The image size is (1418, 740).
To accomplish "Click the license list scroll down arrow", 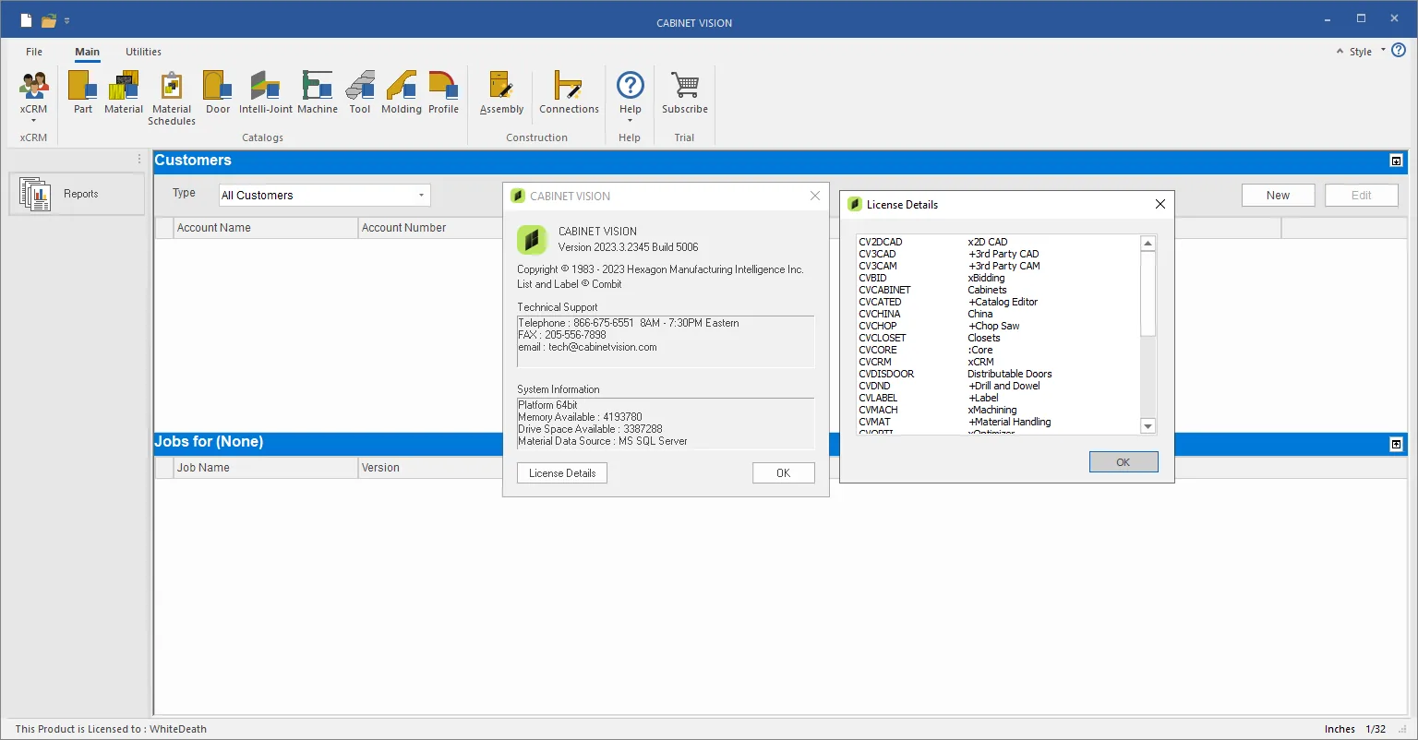I will pos(1148,426).
